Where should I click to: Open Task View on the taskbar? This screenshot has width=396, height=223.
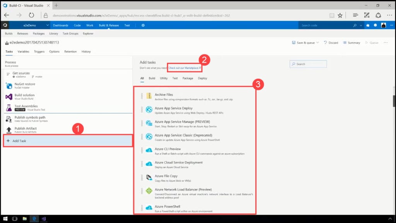pos(15,219)
